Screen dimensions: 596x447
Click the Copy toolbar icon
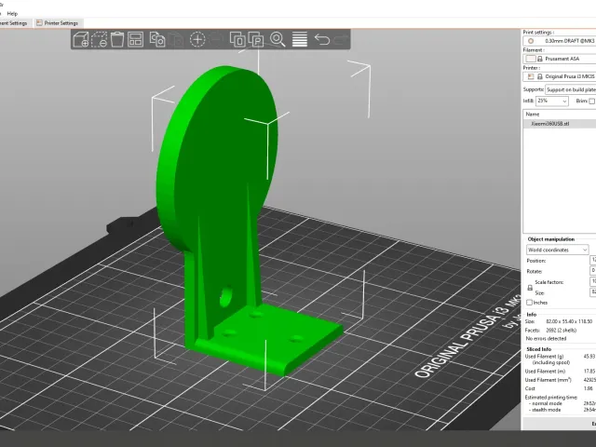click(157, 39)
